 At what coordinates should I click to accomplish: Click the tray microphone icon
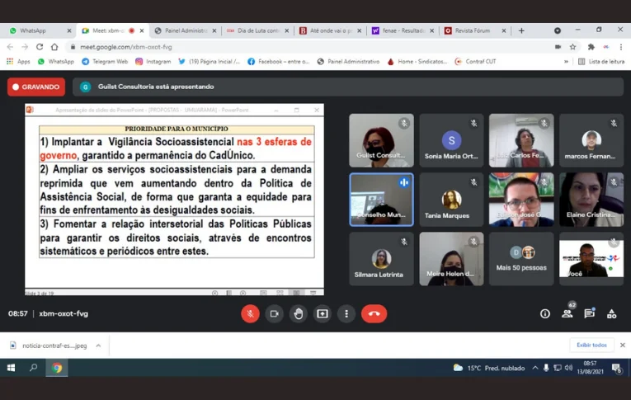(x=546, y=368)
